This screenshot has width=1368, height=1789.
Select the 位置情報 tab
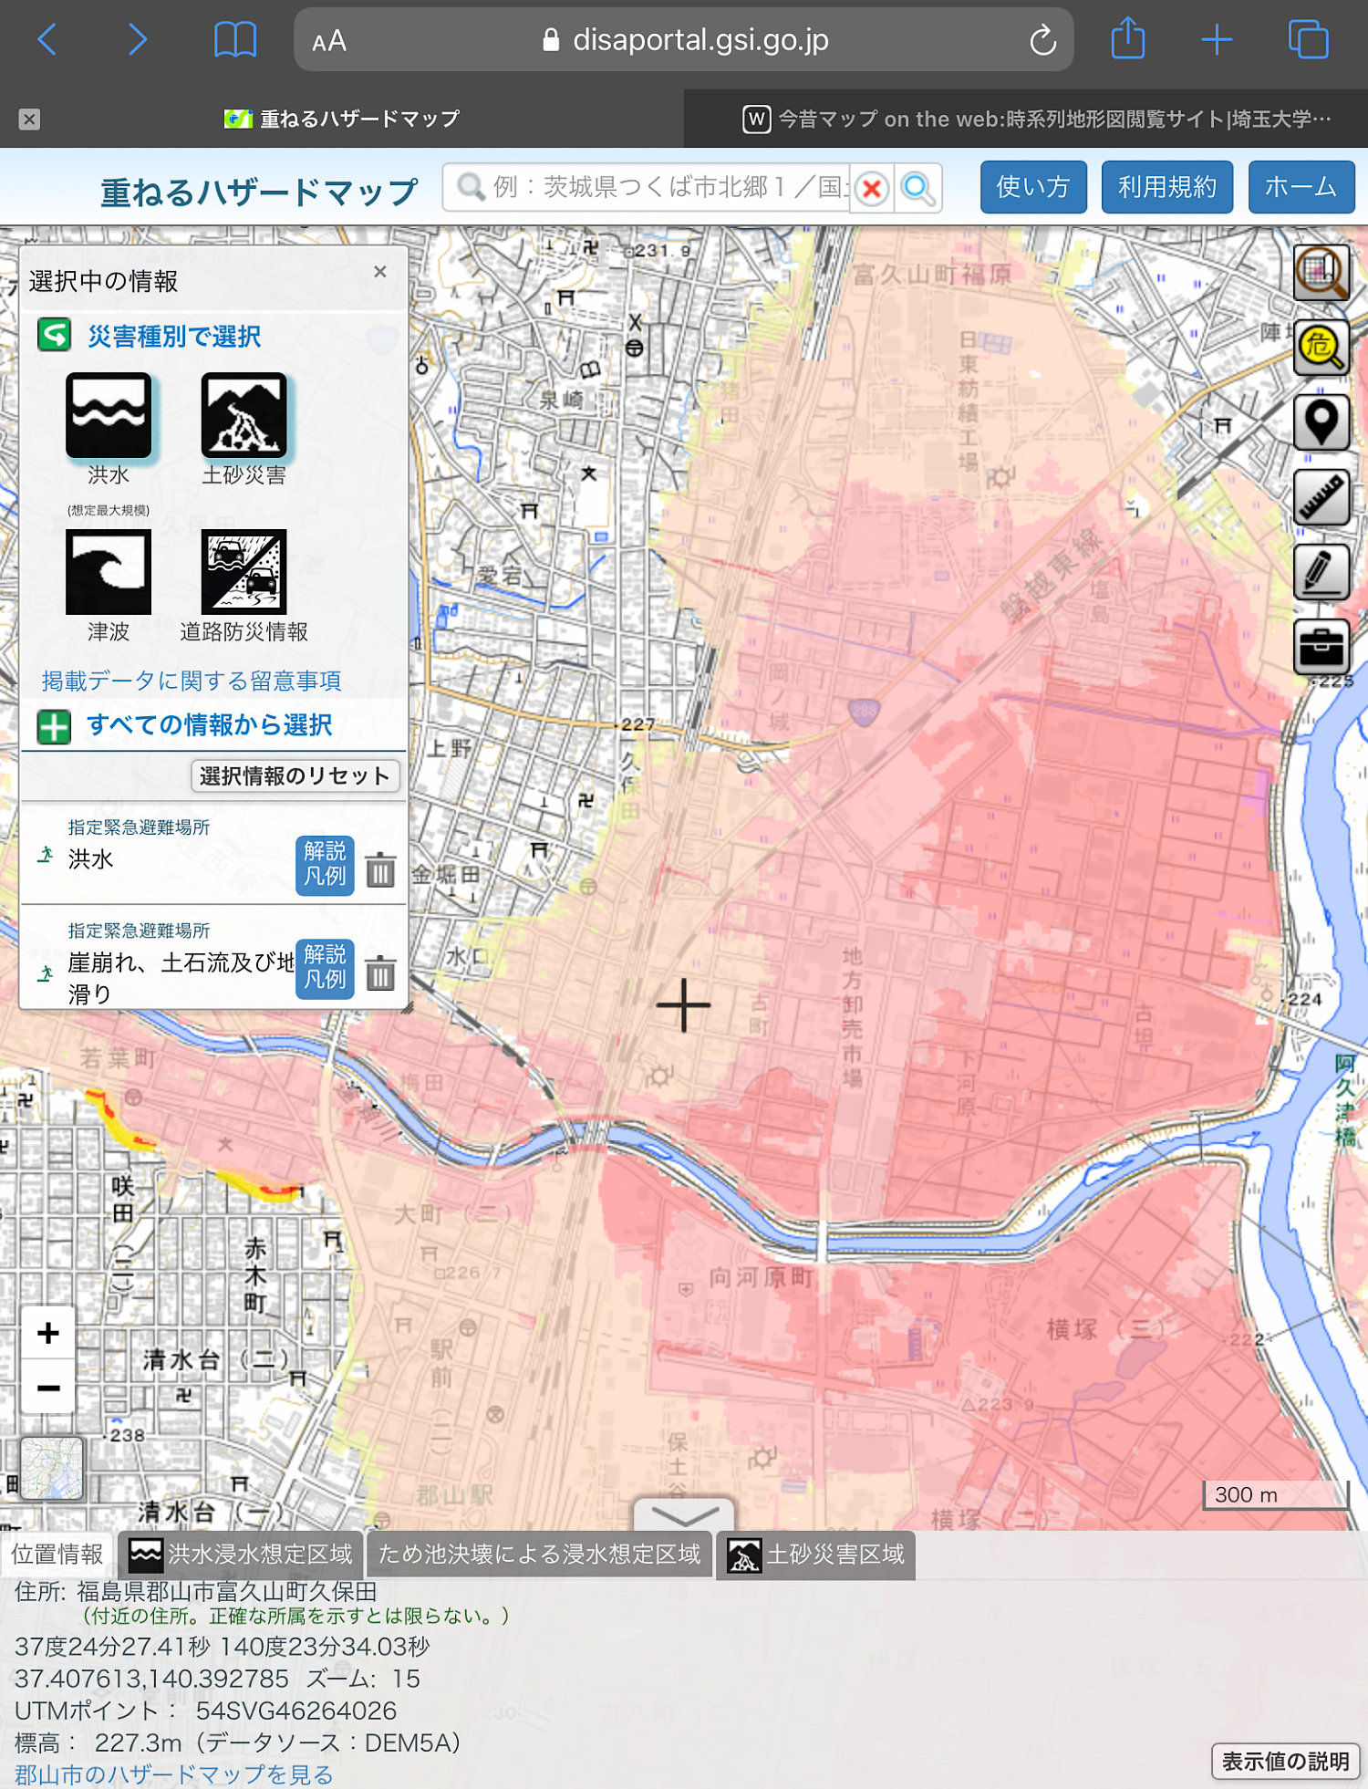click(57, 1555)
